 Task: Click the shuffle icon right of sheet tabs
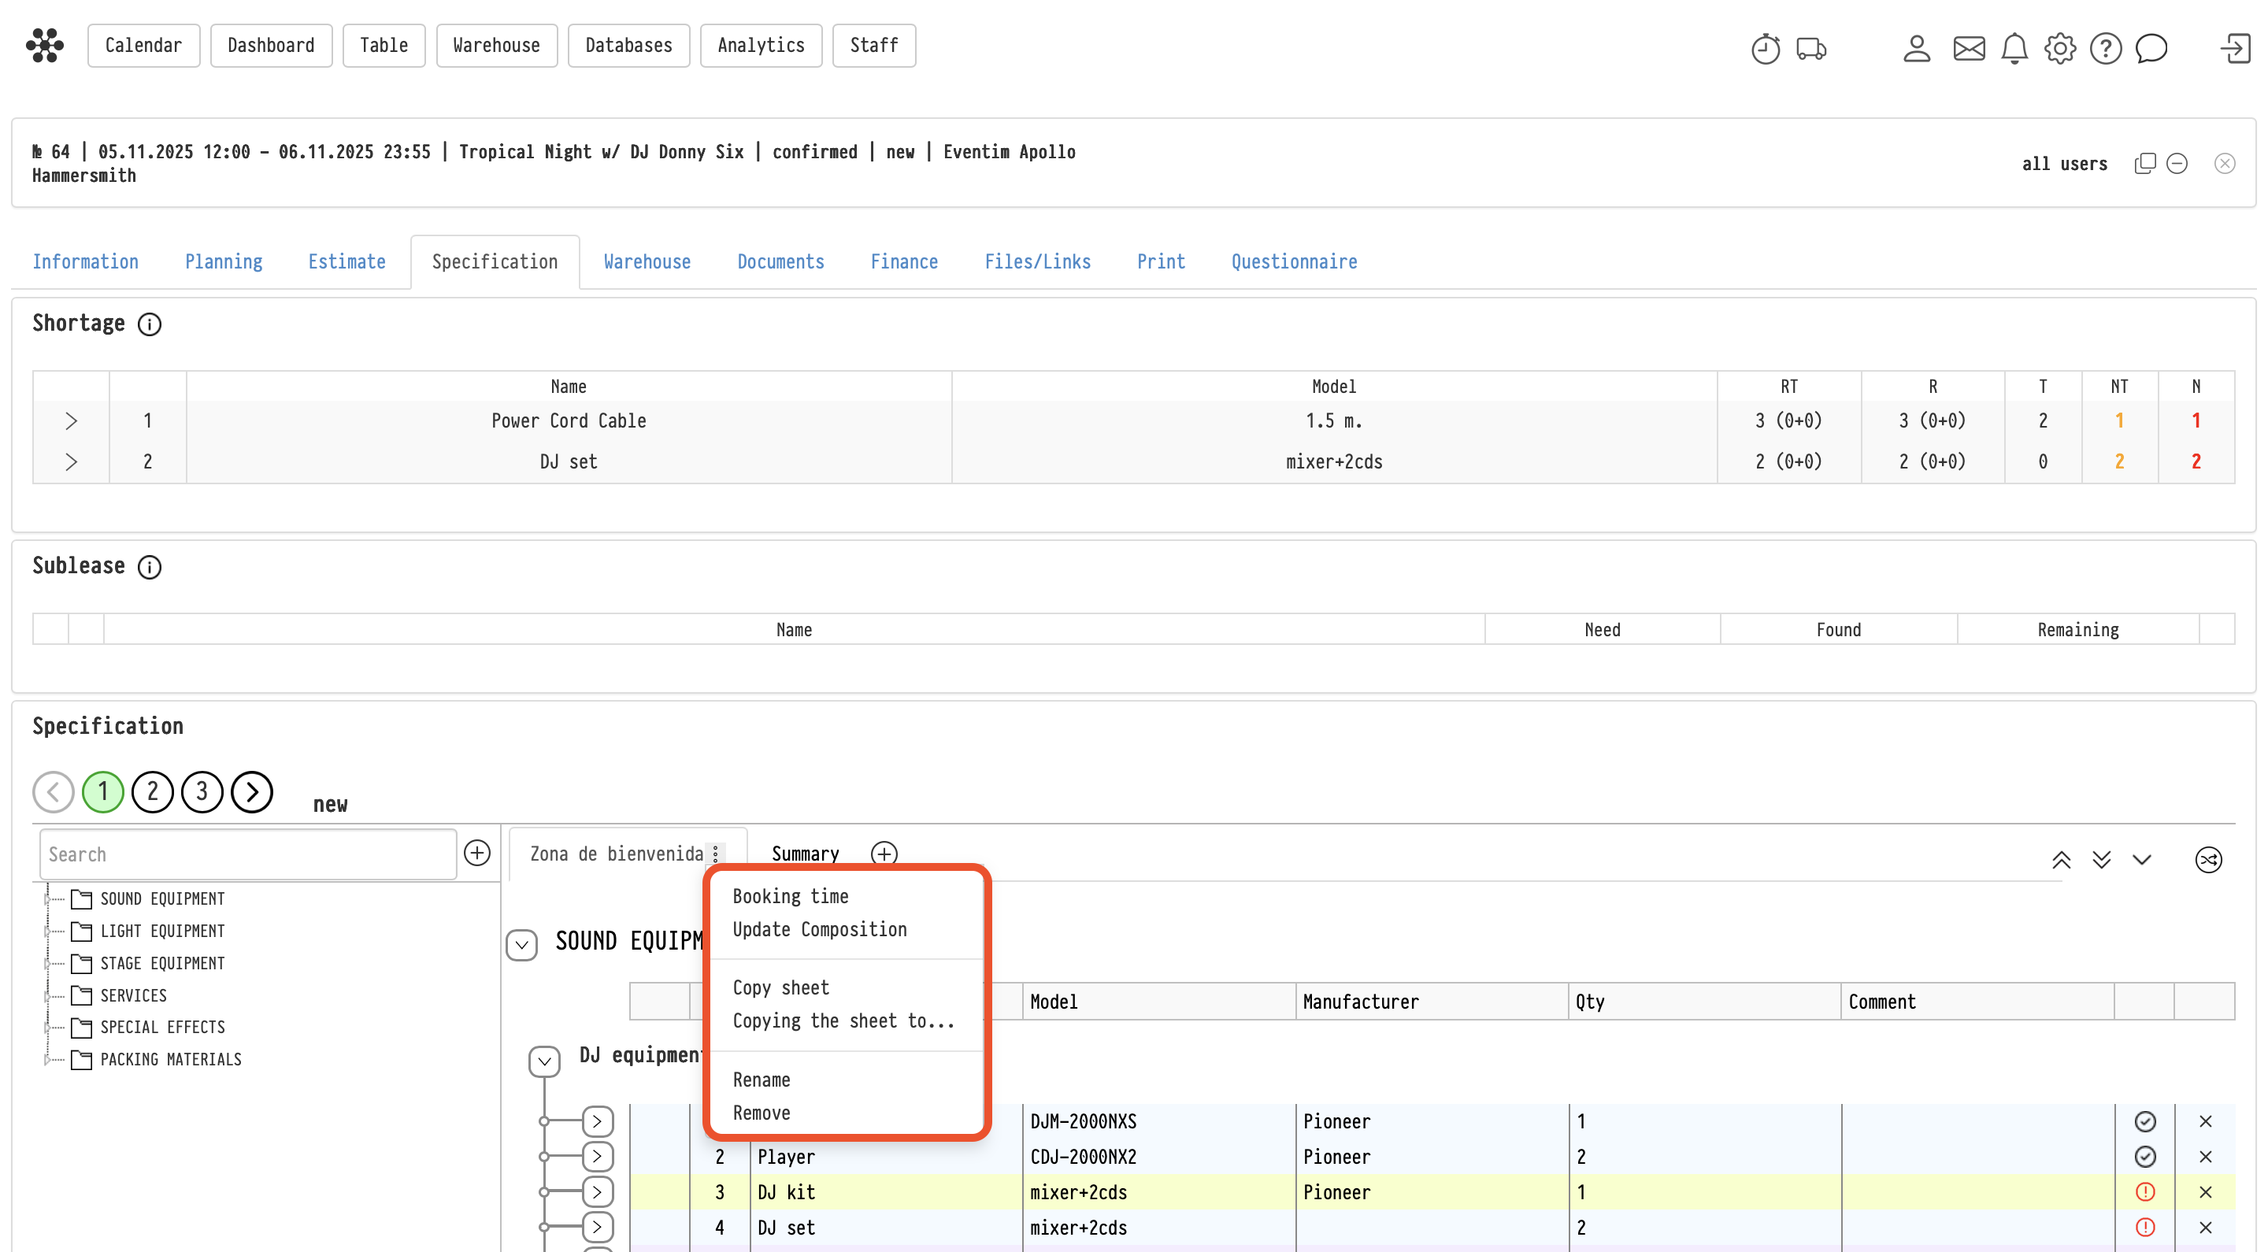tap(2208, 859)
